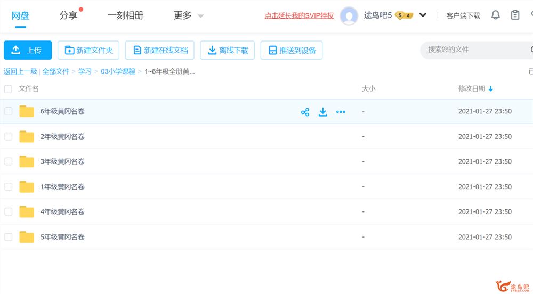Switch to the 网盘 tab
533x294 pixels.
(x=20, y=15)
